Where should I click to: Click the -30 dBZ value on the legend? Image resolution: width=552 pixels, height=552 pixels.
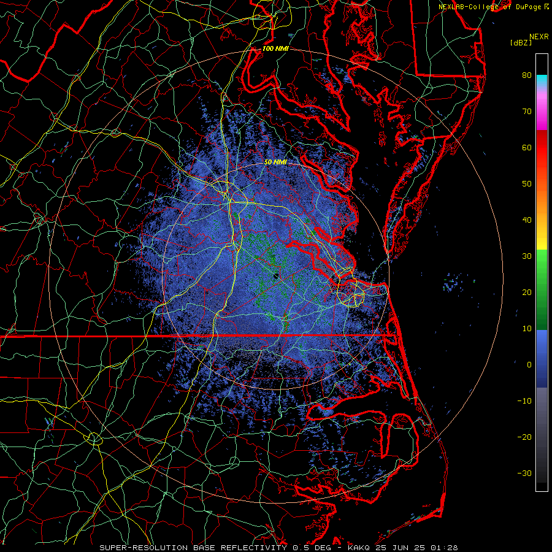point(524,473)
